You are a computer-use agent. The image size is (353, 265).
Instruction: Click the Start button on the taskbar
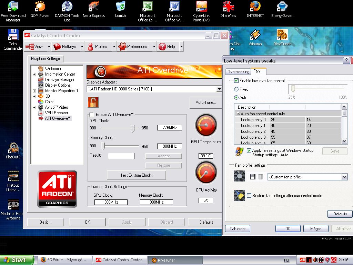coord(17,260)
